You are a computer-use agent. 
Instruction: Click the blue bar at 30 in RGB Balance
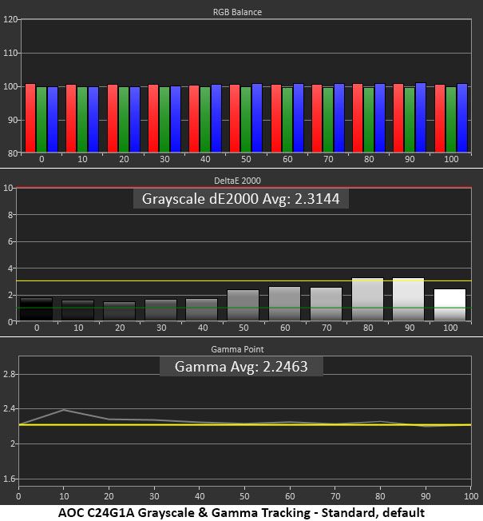click(x=176, y=119)
